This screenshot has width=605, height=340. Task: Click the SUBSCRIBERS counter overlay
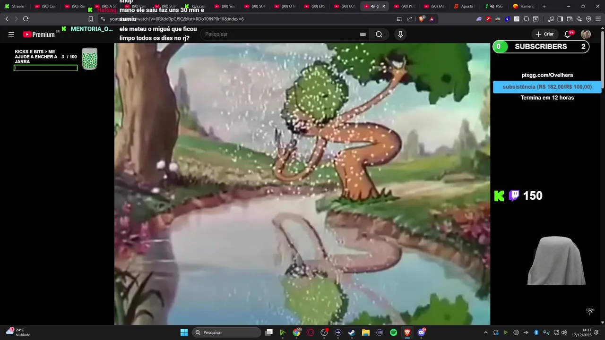click(x=541, y=46)
